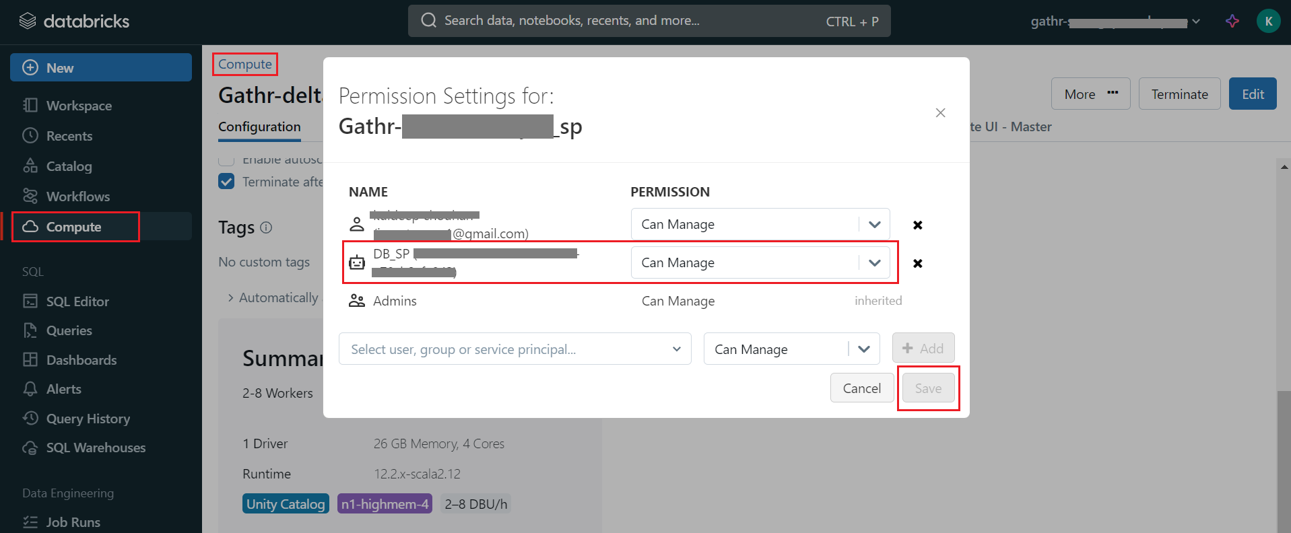1291x533 pixels.
Task: Click the Dashboards grid icon
Action: click(x=30, y=359)
